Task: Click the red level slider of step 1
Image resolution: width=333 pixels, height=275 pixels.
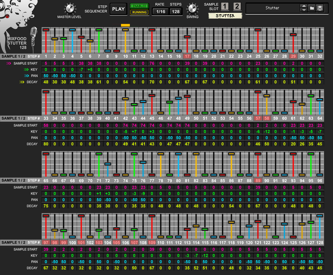Action: click(46, 30)
